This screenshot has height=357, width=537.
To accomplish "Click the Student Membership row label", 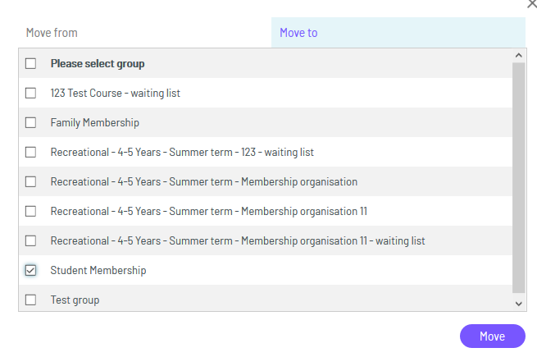I will pos(98,270).
